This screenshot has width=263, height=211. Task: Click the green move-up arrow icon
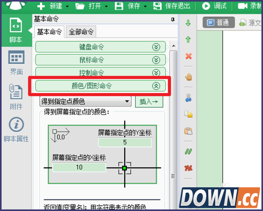[188, 39]
